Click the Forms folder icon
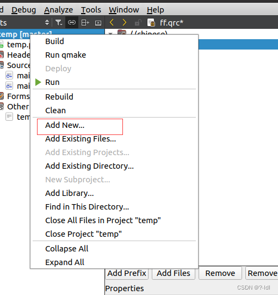Image resolution: width=278 pixels, height=295 pixels. coord(2,96)
